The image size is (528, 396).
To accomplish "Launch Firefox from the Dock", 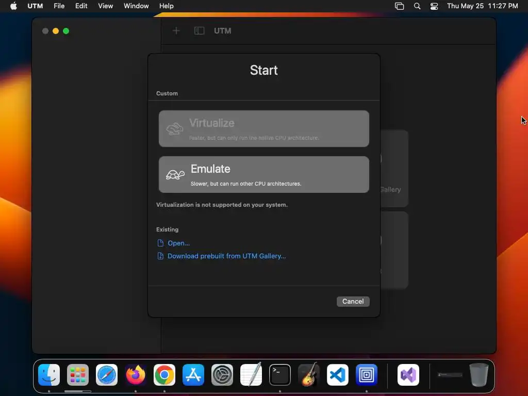I will [136, 375].
